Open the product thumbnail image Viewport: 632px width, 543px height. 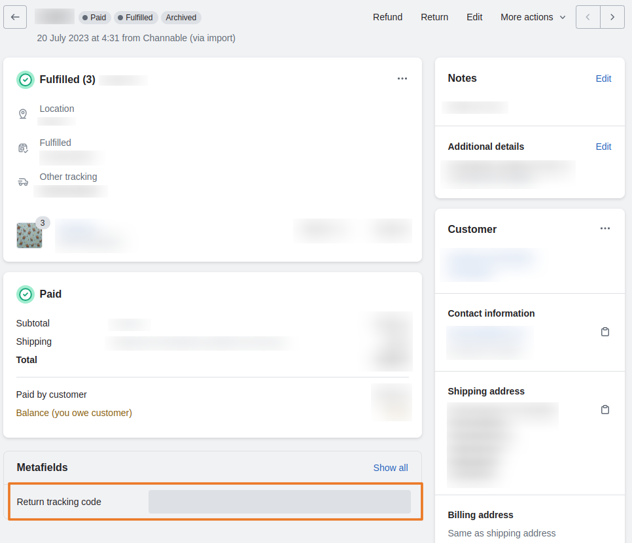pos(29,236)
